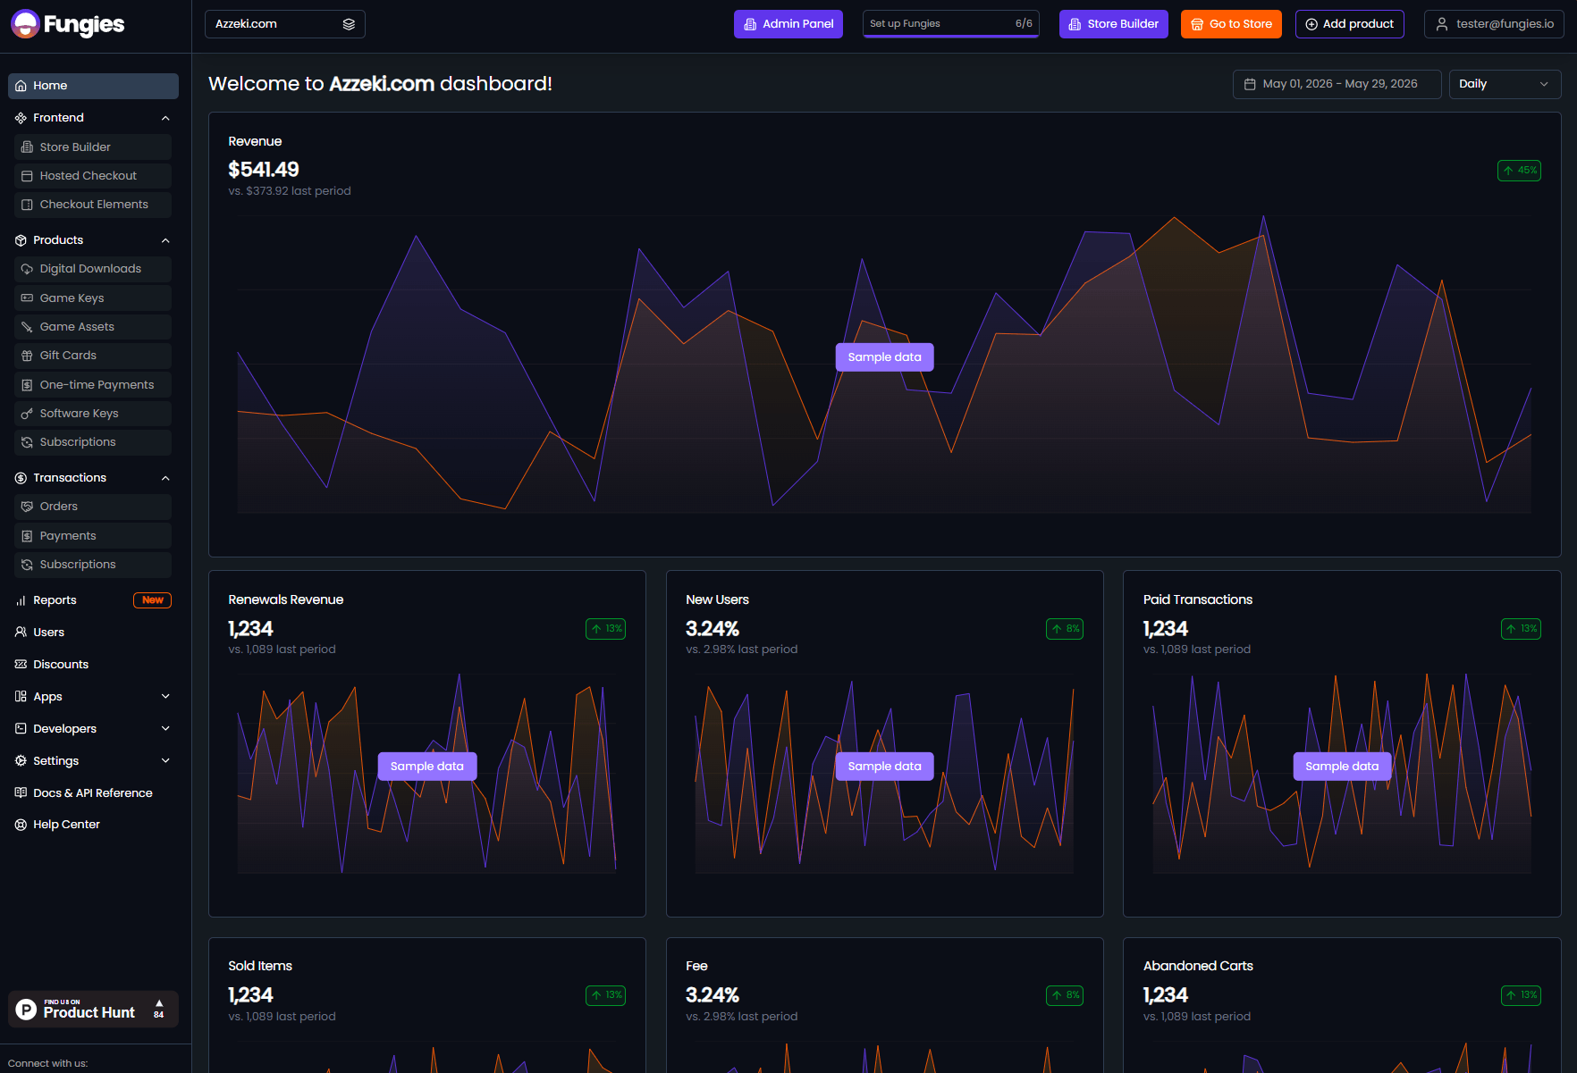
Task: Click the Add product button
Action: coord(1350,24)
